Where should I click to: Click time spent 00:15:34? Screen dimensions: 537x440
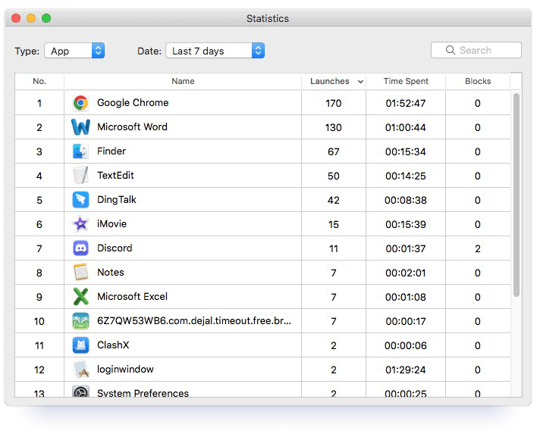click(x=406, y=151)
